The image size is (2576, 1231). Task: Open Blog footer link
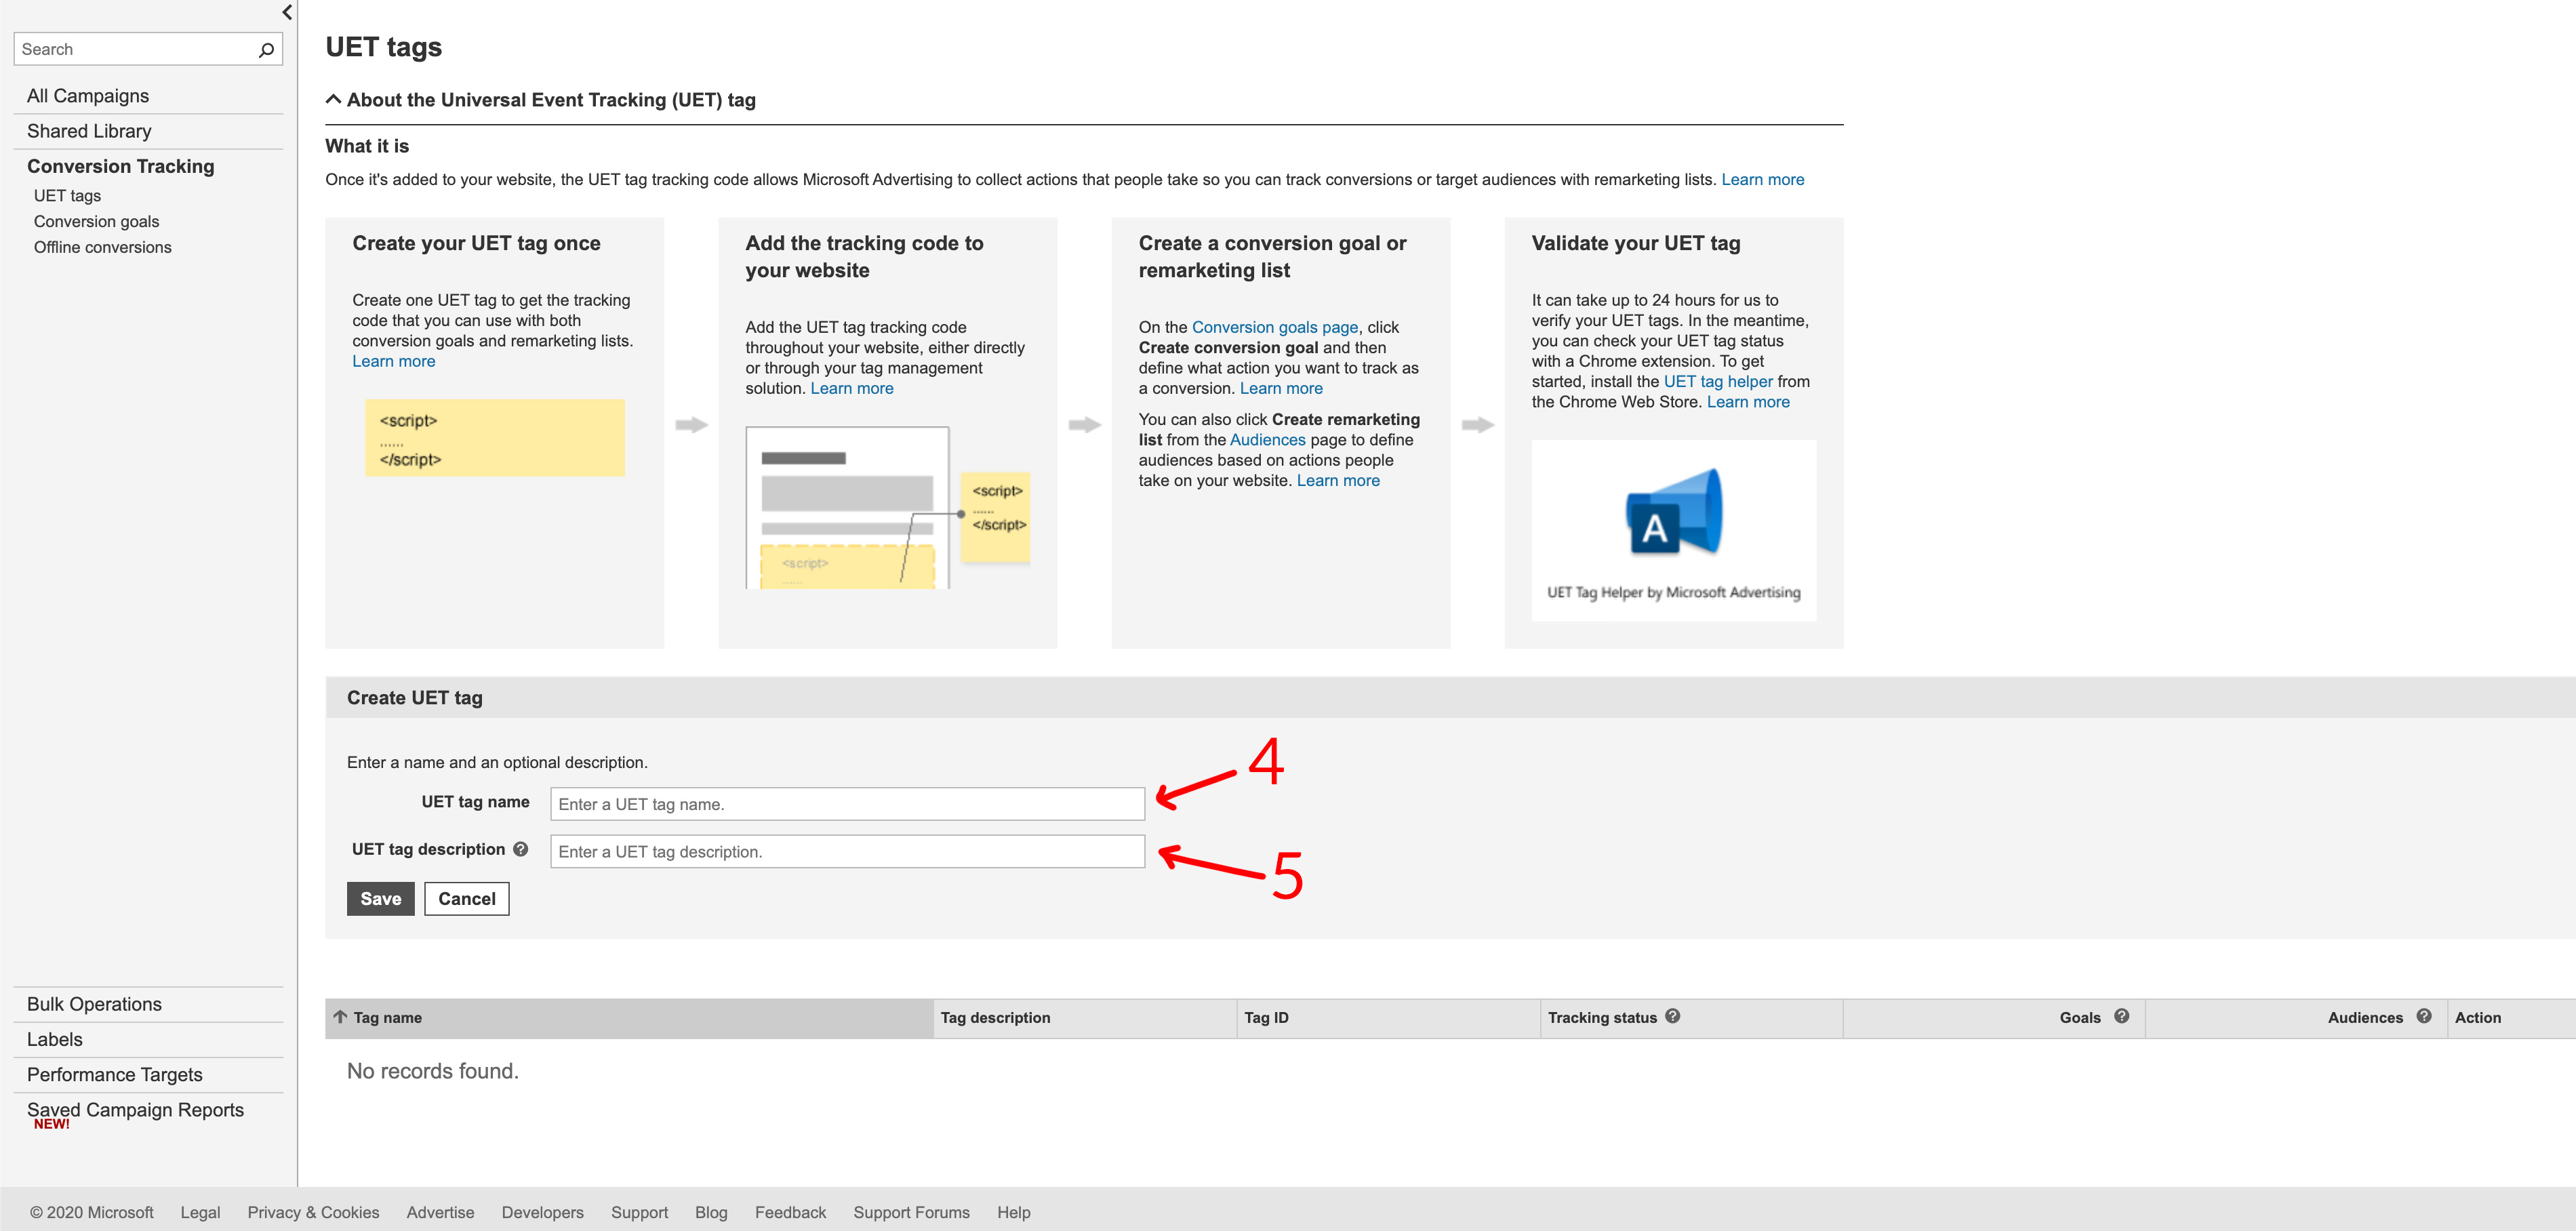[711, 1213]
